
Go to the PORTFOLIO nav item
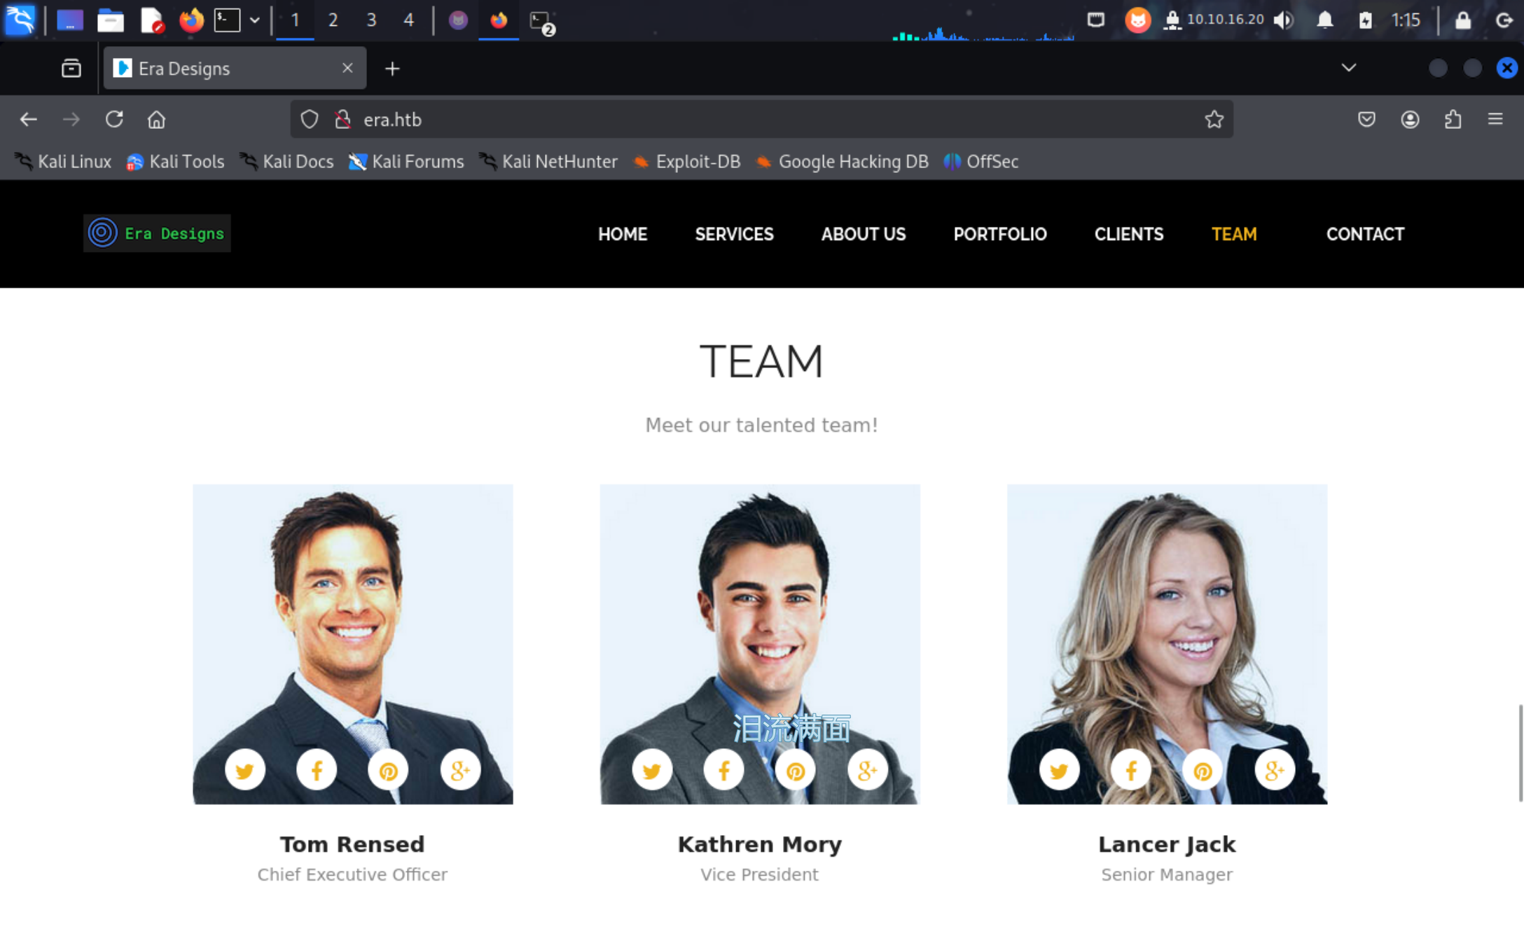(x=999, y=234)
